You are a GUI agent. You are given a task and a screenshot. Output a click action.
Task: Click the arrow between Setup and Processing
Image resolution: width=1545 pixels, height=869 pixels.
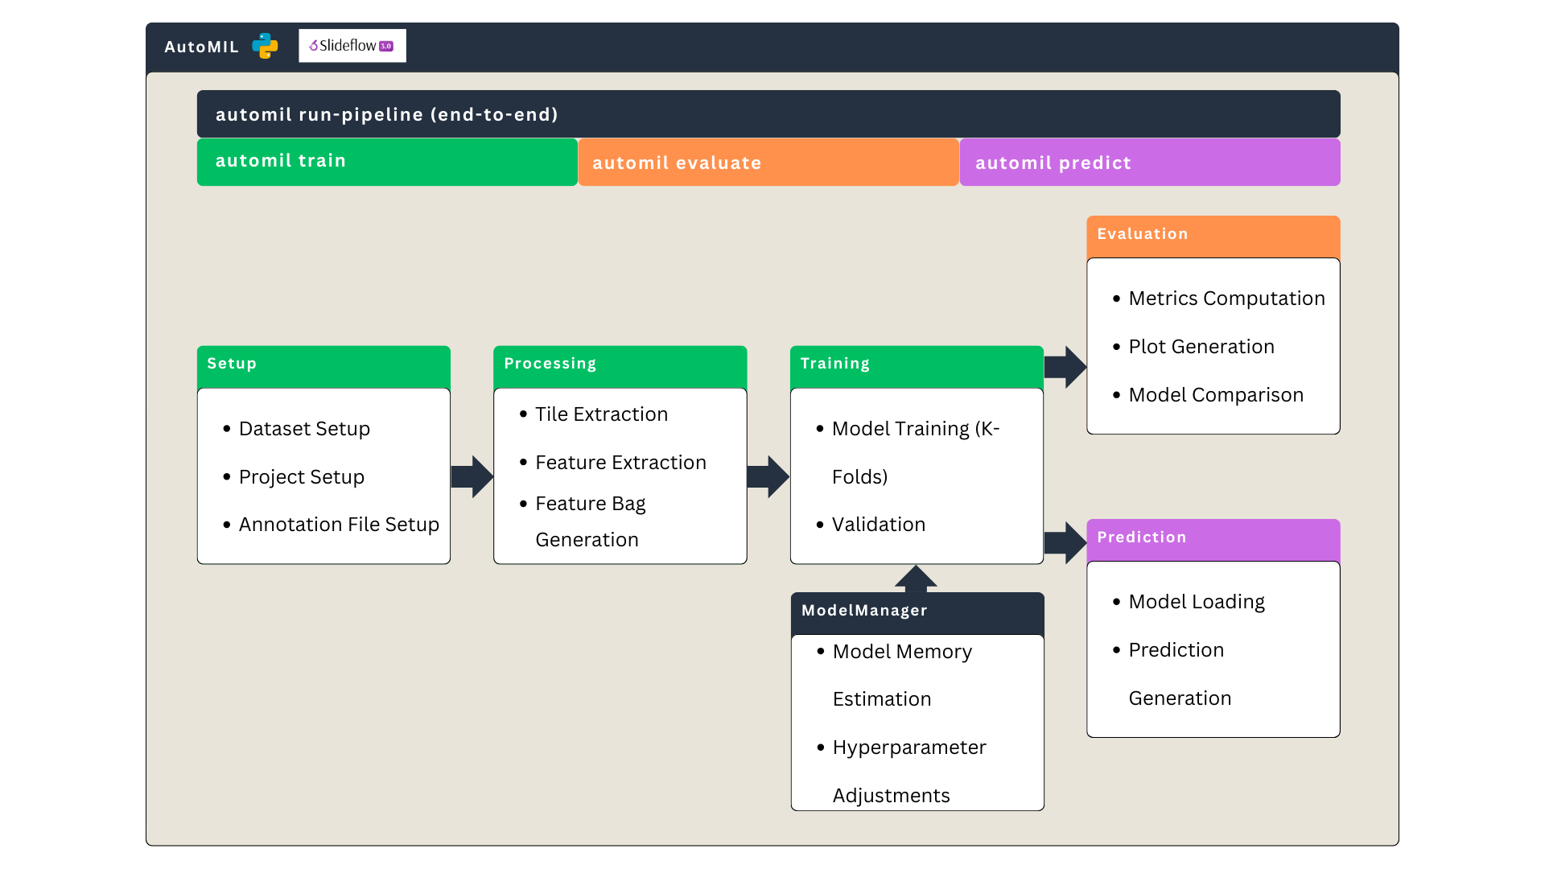[x=472, y=476]
